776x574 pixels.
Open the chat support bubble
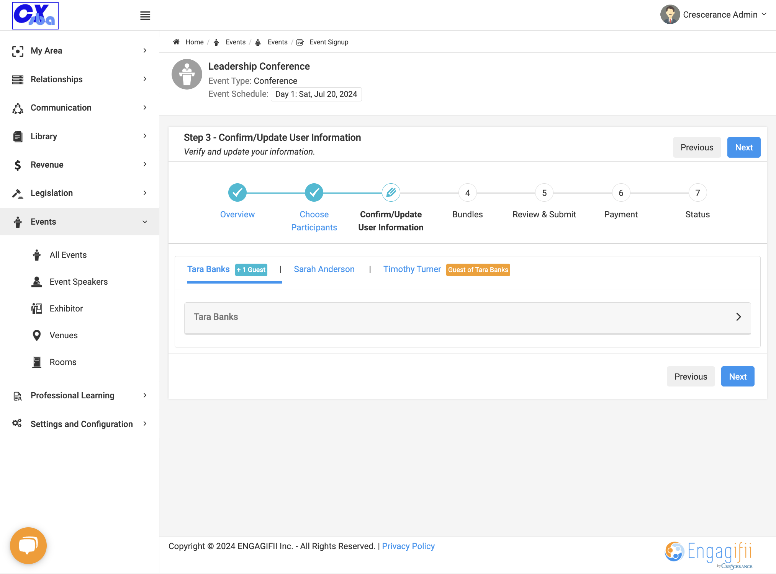pyautogui.click(x=28, y=545)
